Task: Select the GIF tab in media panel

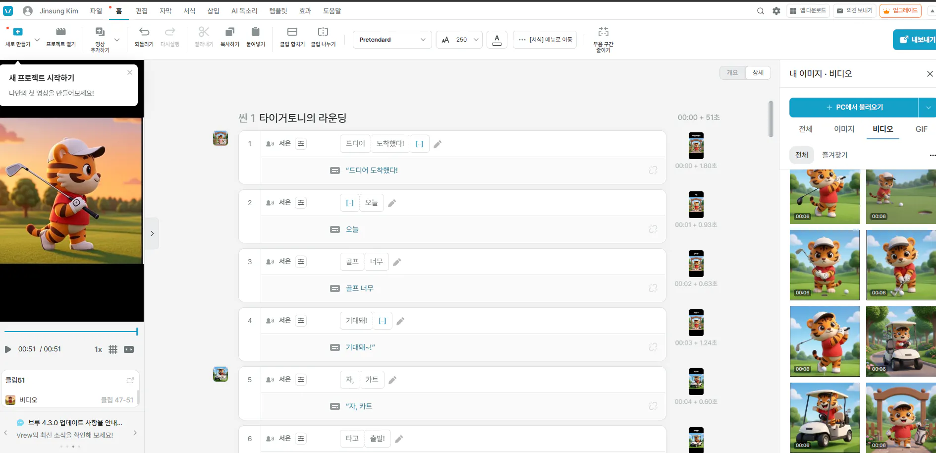Action: pos(921,129)
